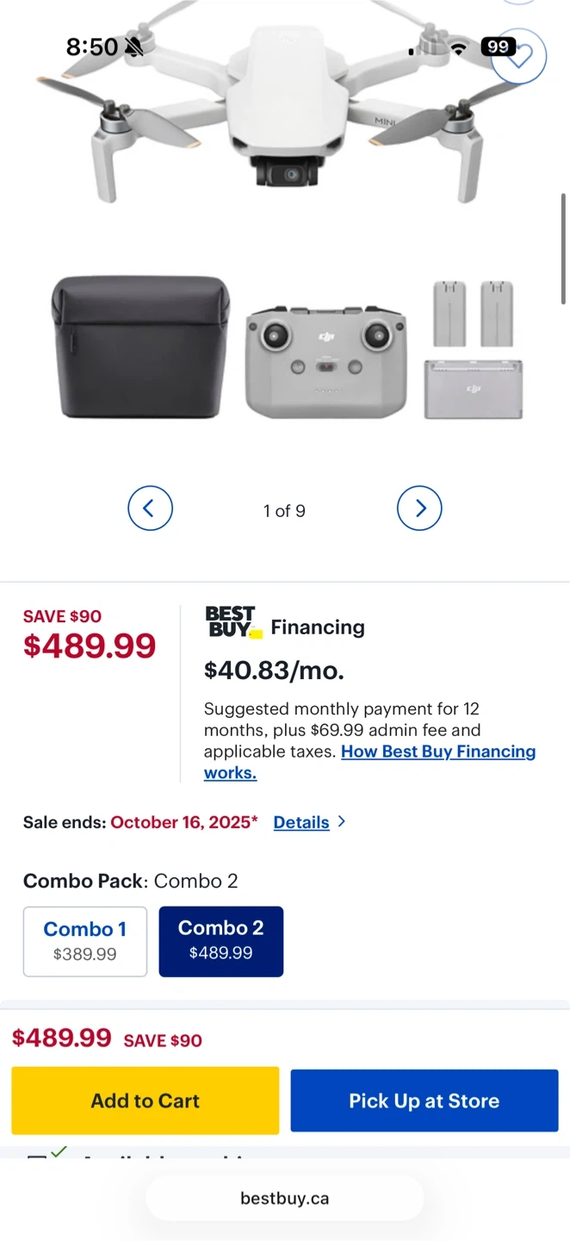Click the page scrollbar on the right

click(x=563, y=249)
